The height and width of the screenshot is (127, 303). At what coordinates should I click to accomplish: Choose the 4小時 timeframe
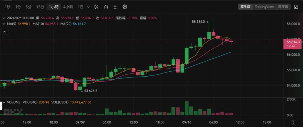[x=68, y=7]
